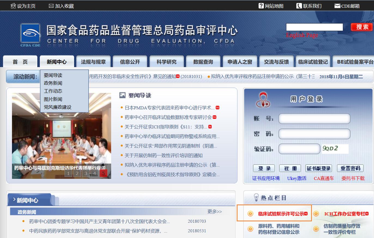Screen dimensions: 374x238
Task: Open the 信息公开 tab
Action: pos(130,62)
